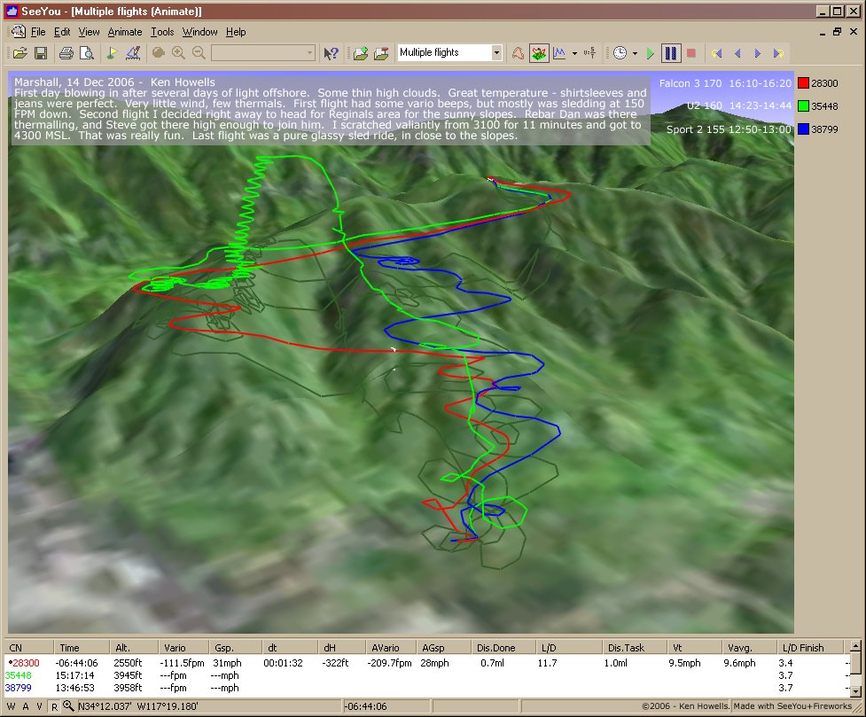The image size is (866, 717).
Task: Open the Tools menu
Action: pos(162,32)
